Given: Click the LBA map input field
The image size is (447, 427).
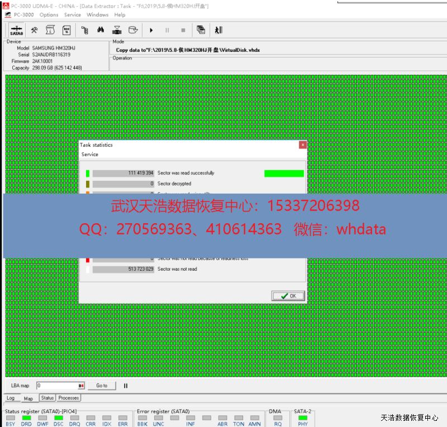Looking at the screenshot, I should point(57,386).
